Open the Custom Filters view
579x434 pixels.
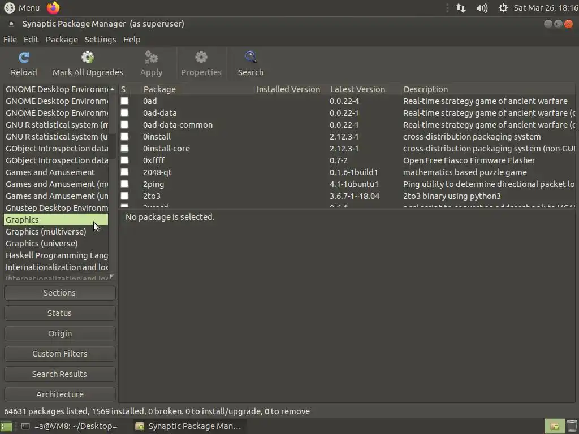(x=59, y=354)
